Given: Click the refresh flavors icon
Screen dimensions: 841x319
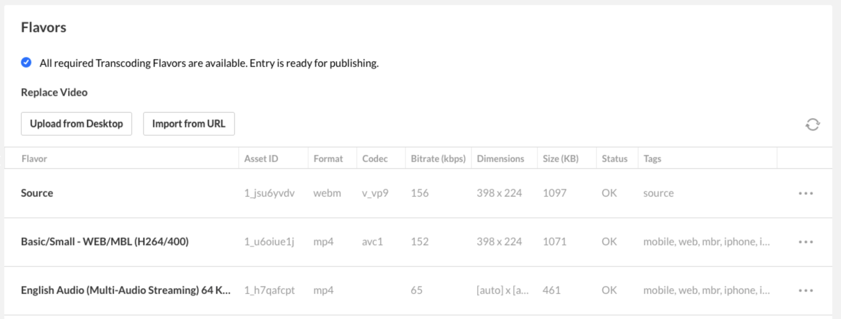Looking at the screenshot, I should coord(812,124).
